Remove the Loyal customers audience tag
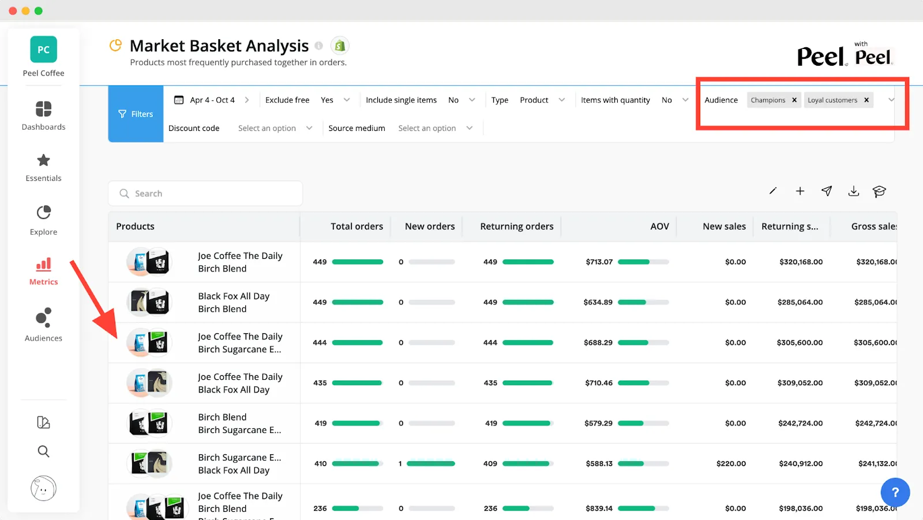The width and height of the screenshot is (923, 520). 866,100
